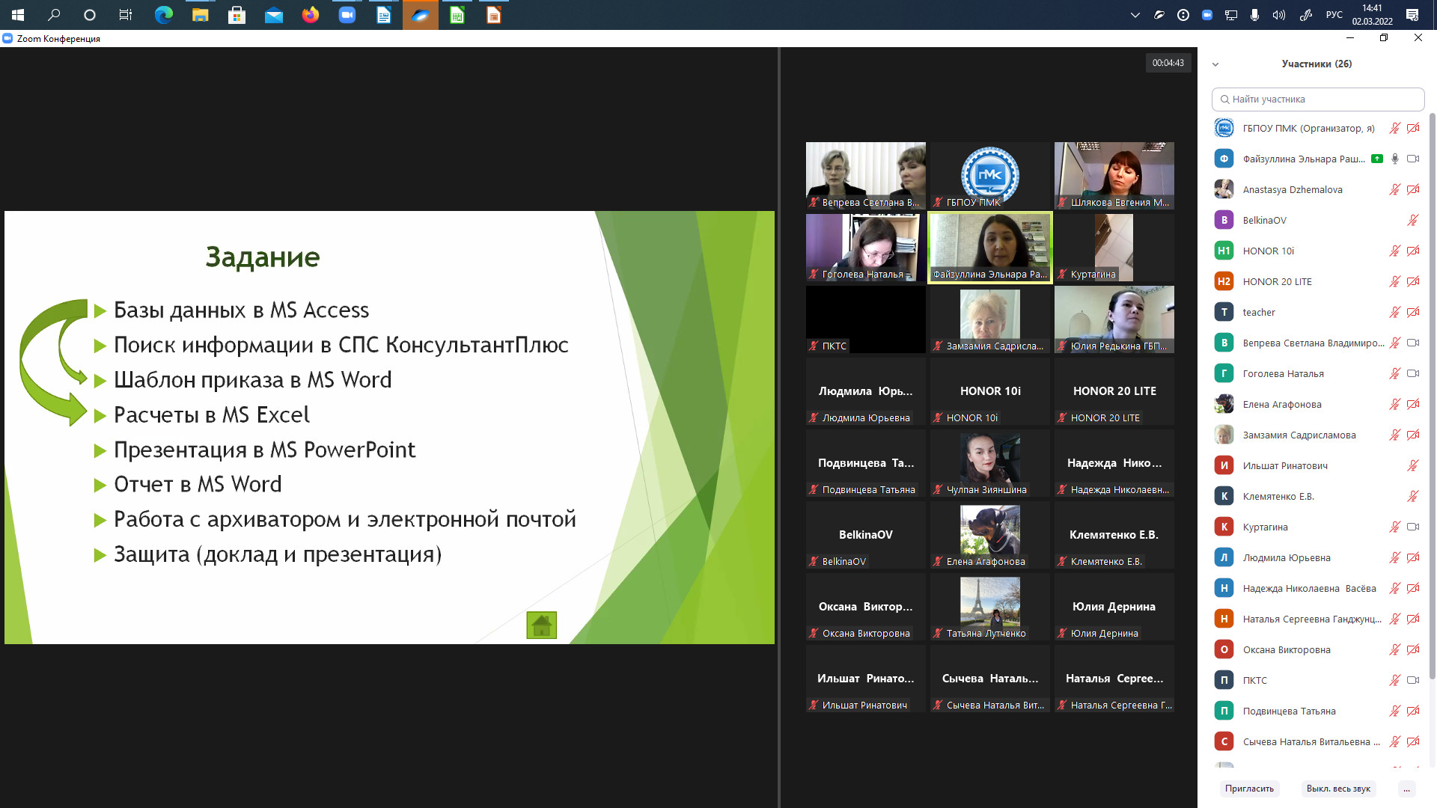Open Firefox from the taskbar
Viewport: 1437px width, 808px height.
(x=310, y=15)
